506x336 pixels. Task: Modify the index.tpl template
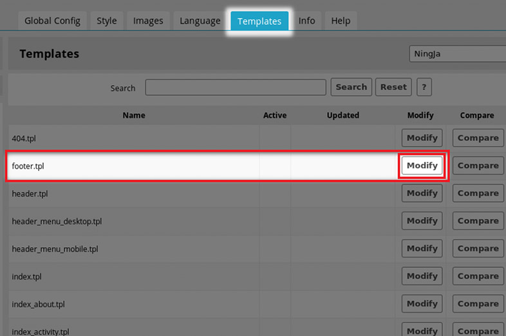(422, 276)
